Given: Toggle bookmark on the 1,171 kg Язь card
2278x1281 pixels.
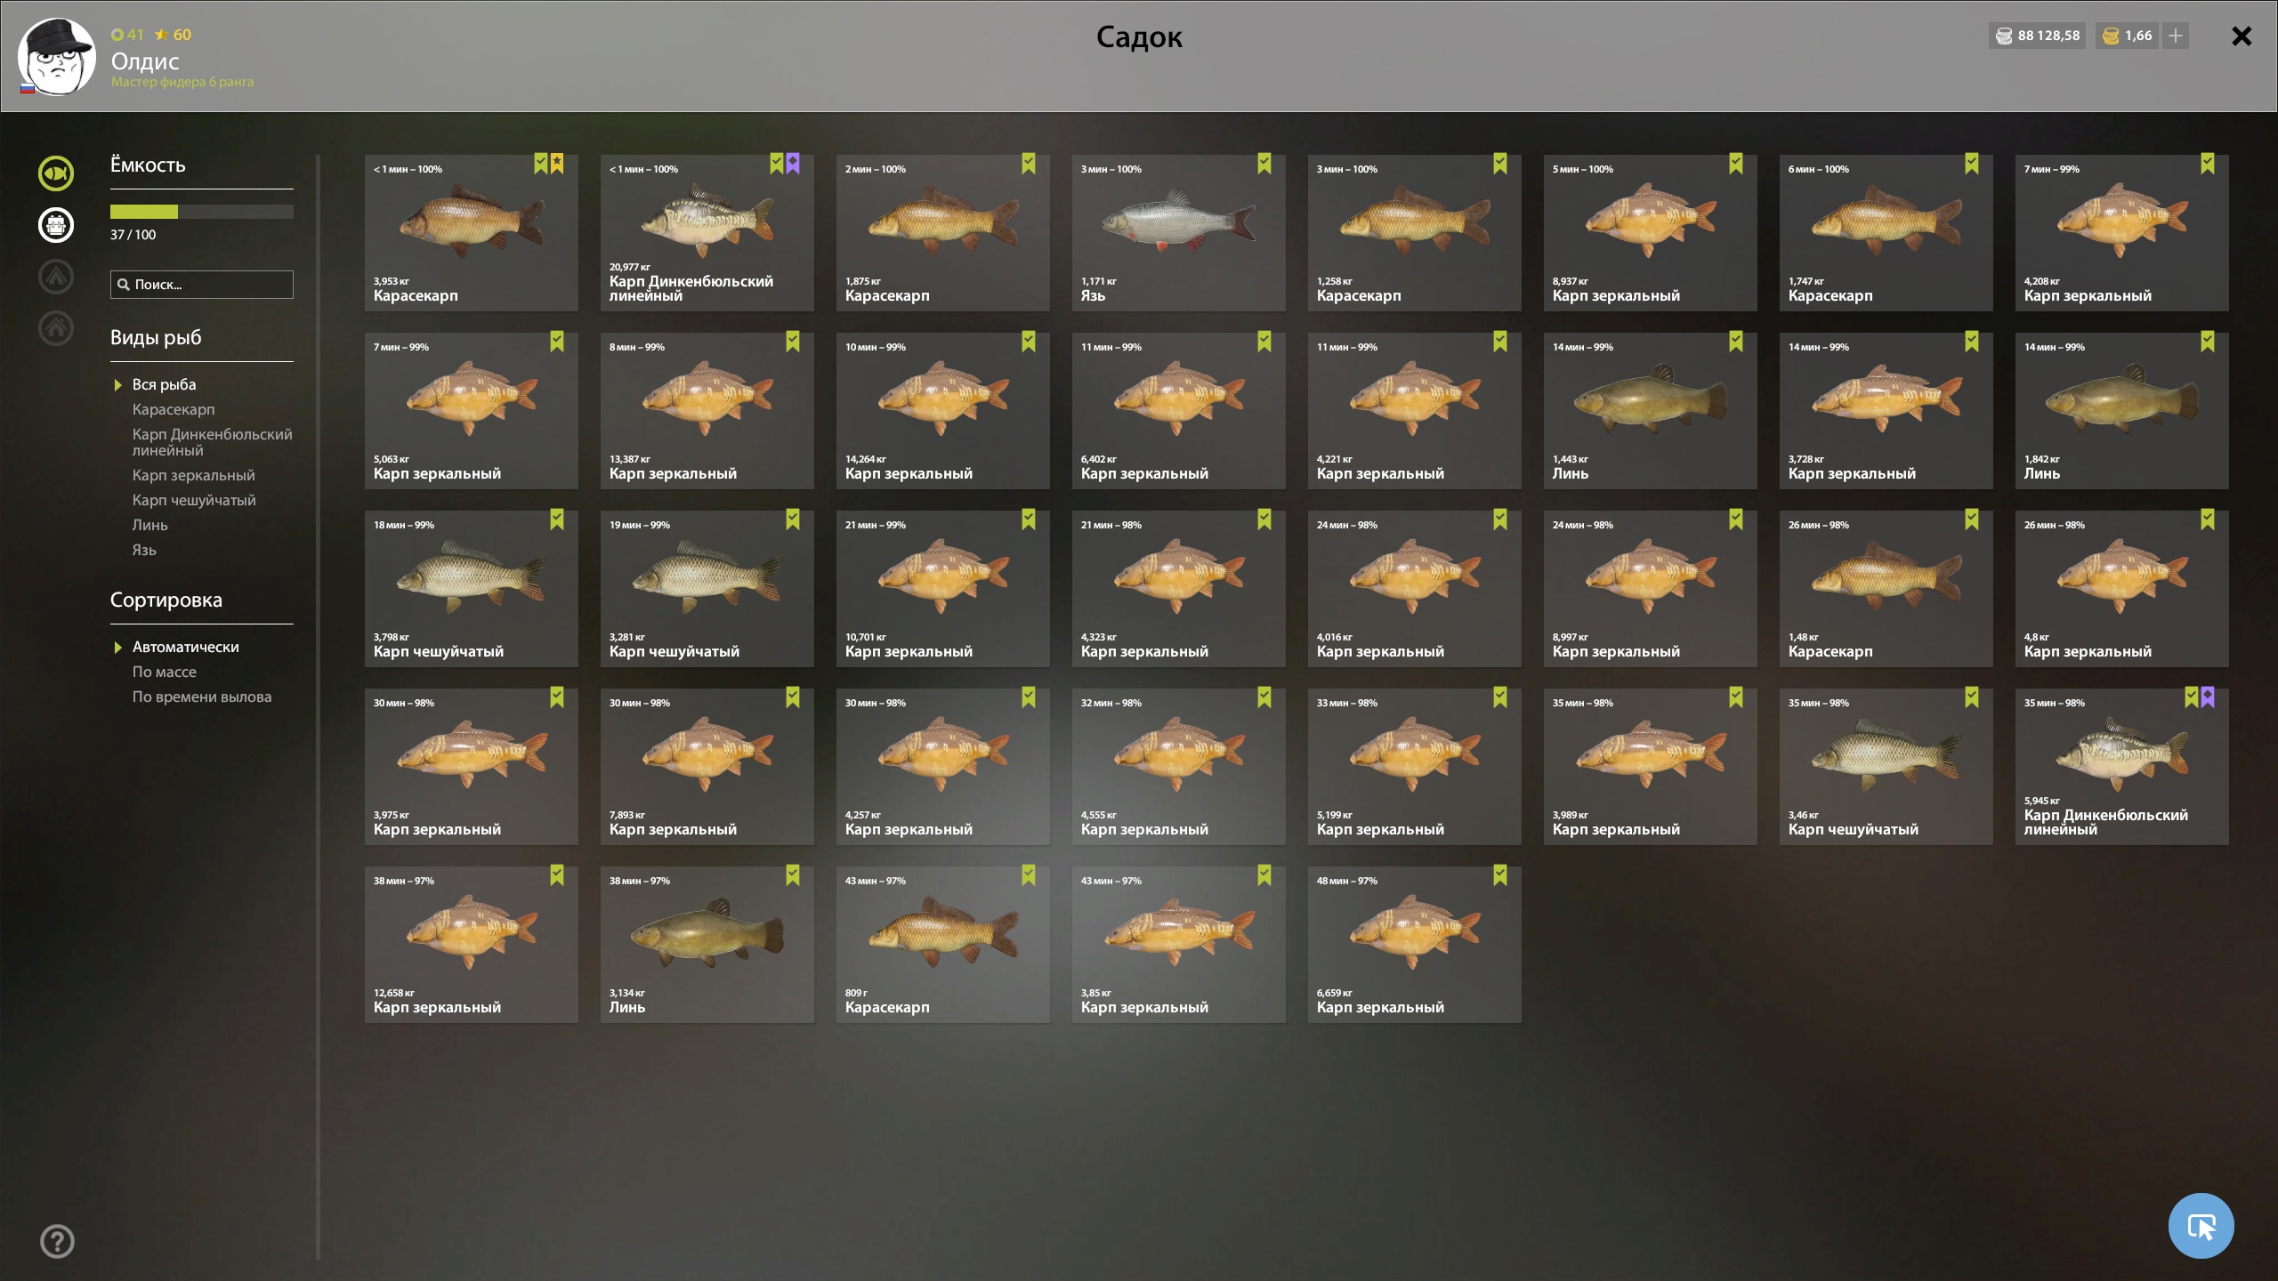Looking at the screenshot, I should [1264, 164].
